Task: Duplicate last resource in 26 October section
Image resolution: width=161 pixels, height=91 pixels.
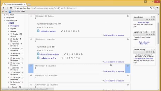Action: (72, 58)
